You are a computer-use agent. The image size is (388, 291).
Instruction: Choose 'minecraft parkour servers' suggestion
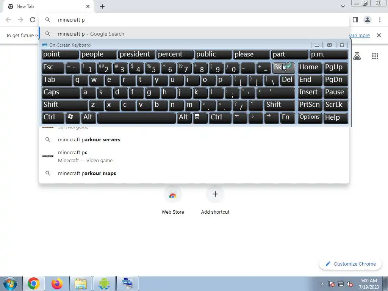pos(194,139)
